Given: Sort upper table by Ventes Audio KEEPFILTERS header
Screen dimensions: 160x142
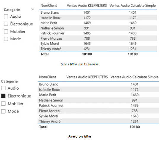Looking at the screenshot, I should pyautogui.click(x=87, y=6).
